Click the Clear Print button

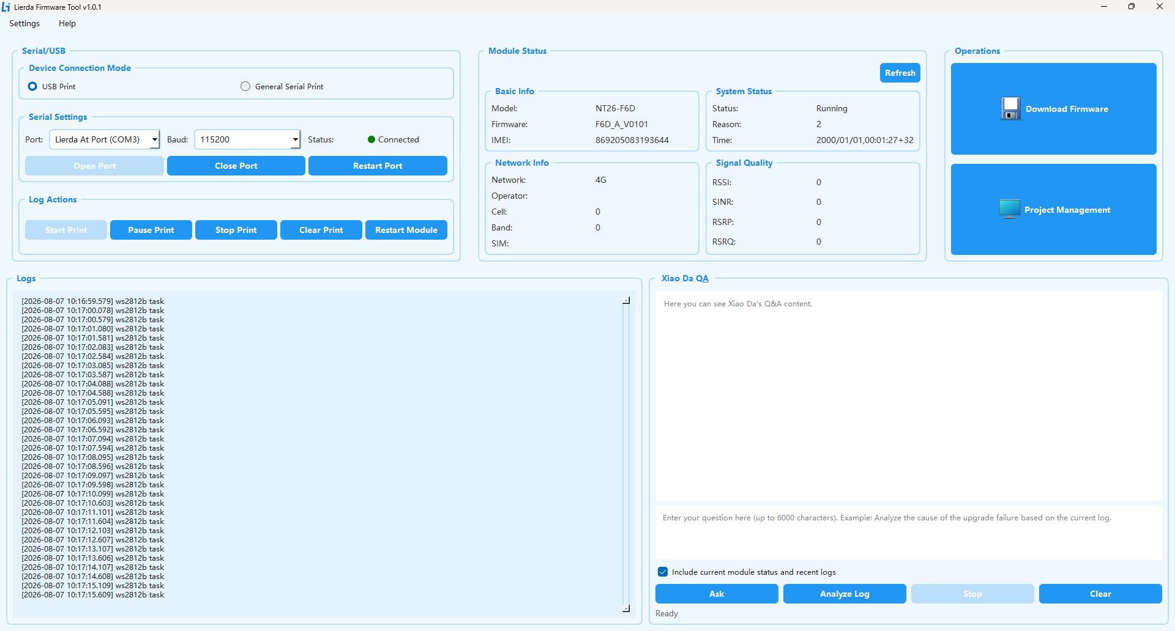(321, 230)
